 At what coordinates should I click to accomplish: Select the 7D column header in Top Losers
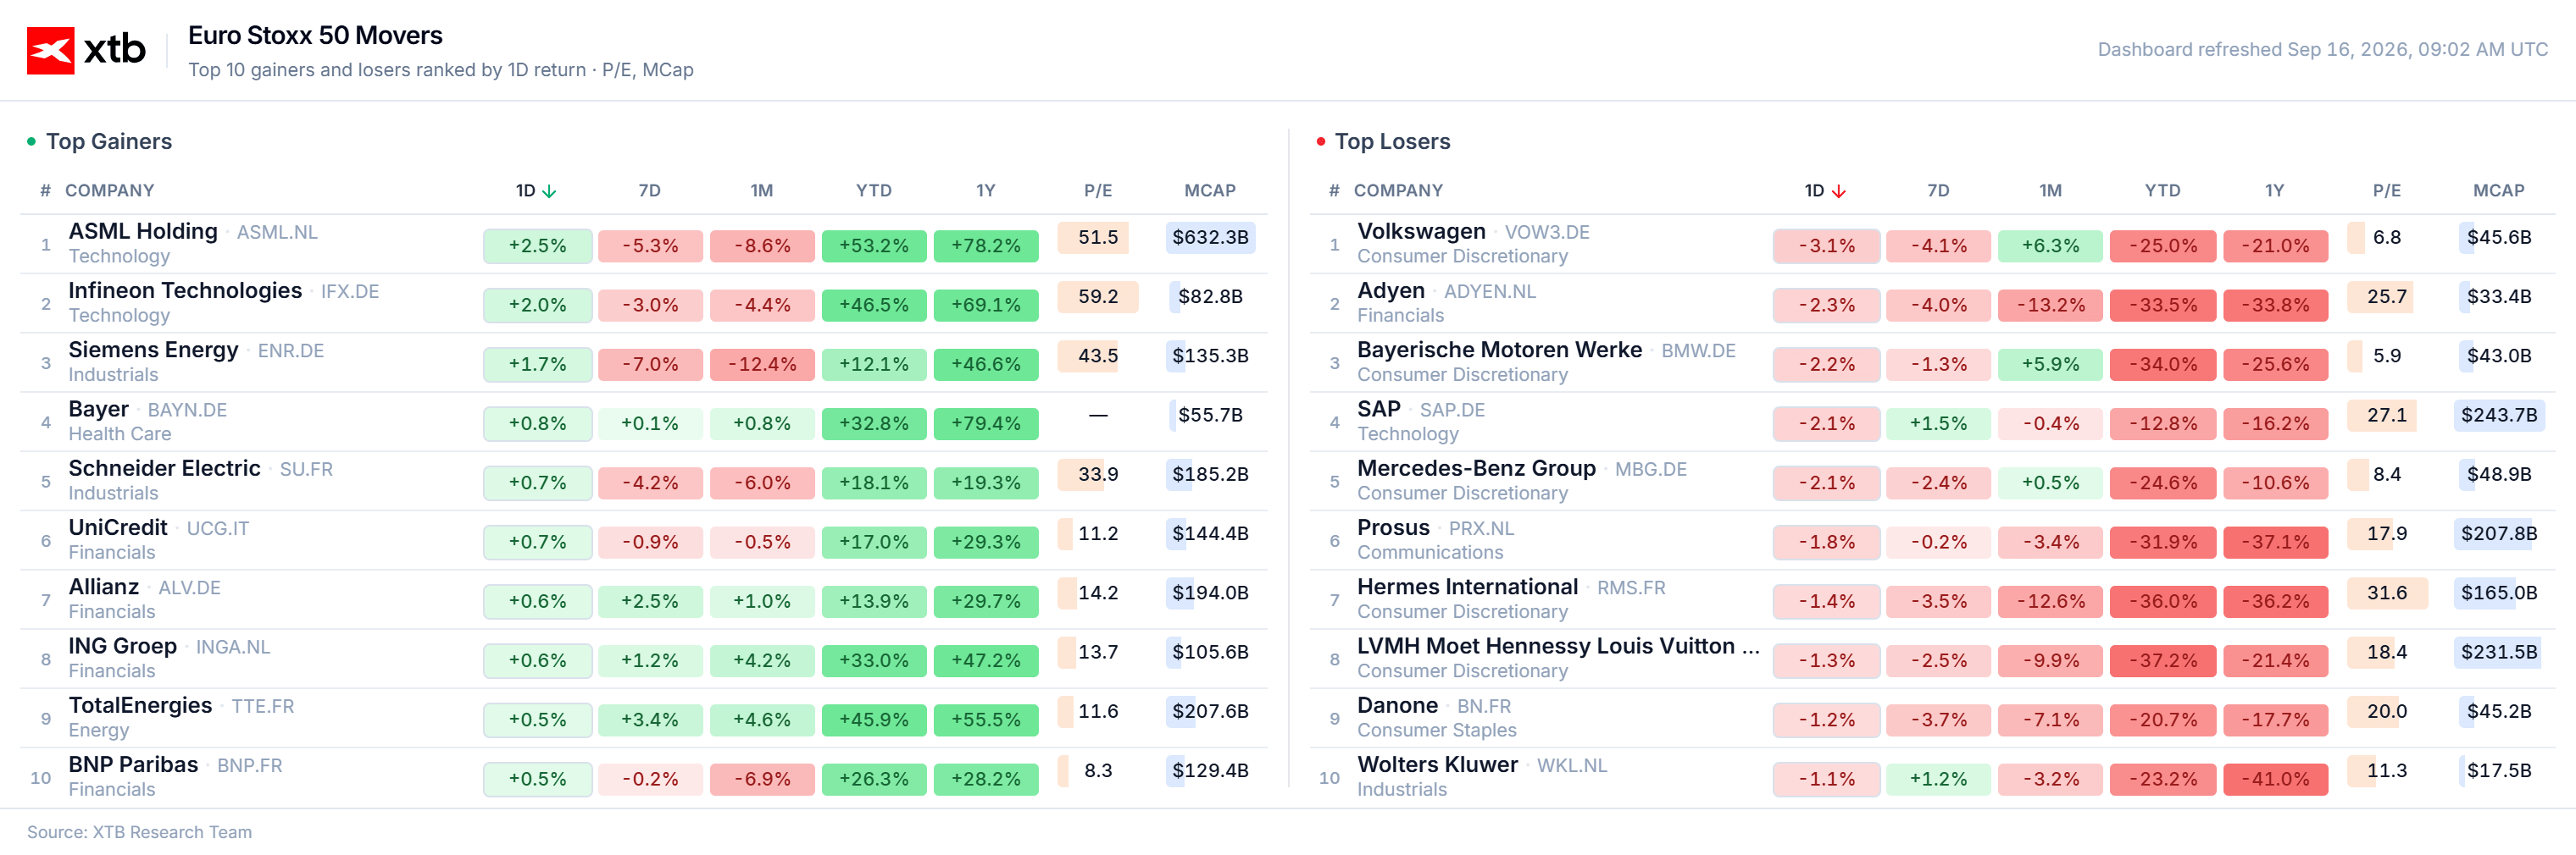pyautogui.click(x=1938, y=190)
